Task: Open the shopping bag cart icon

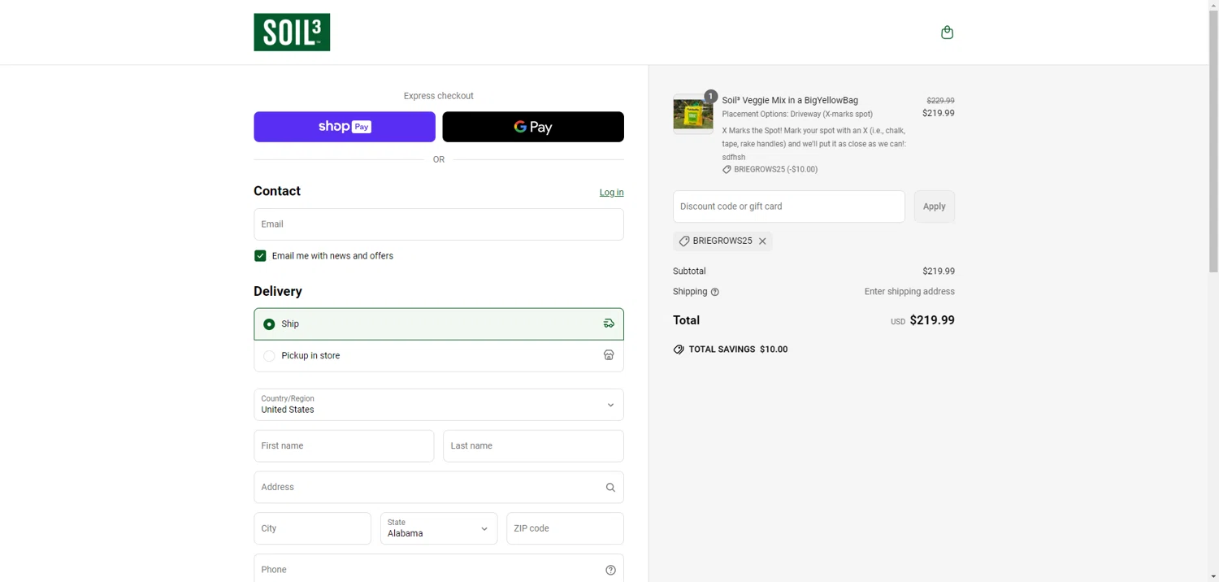Action: pyautogui.click(x=947, y=33)
